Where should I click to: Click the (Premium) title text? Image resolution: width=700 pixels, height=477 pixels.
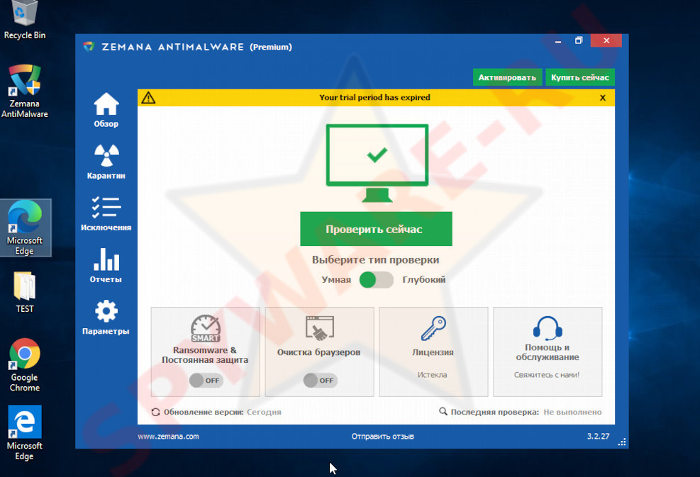tap(270, 47)
